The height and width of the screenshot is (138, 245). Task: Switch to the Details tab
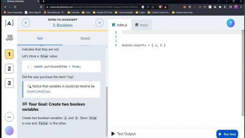pos(85,38)
